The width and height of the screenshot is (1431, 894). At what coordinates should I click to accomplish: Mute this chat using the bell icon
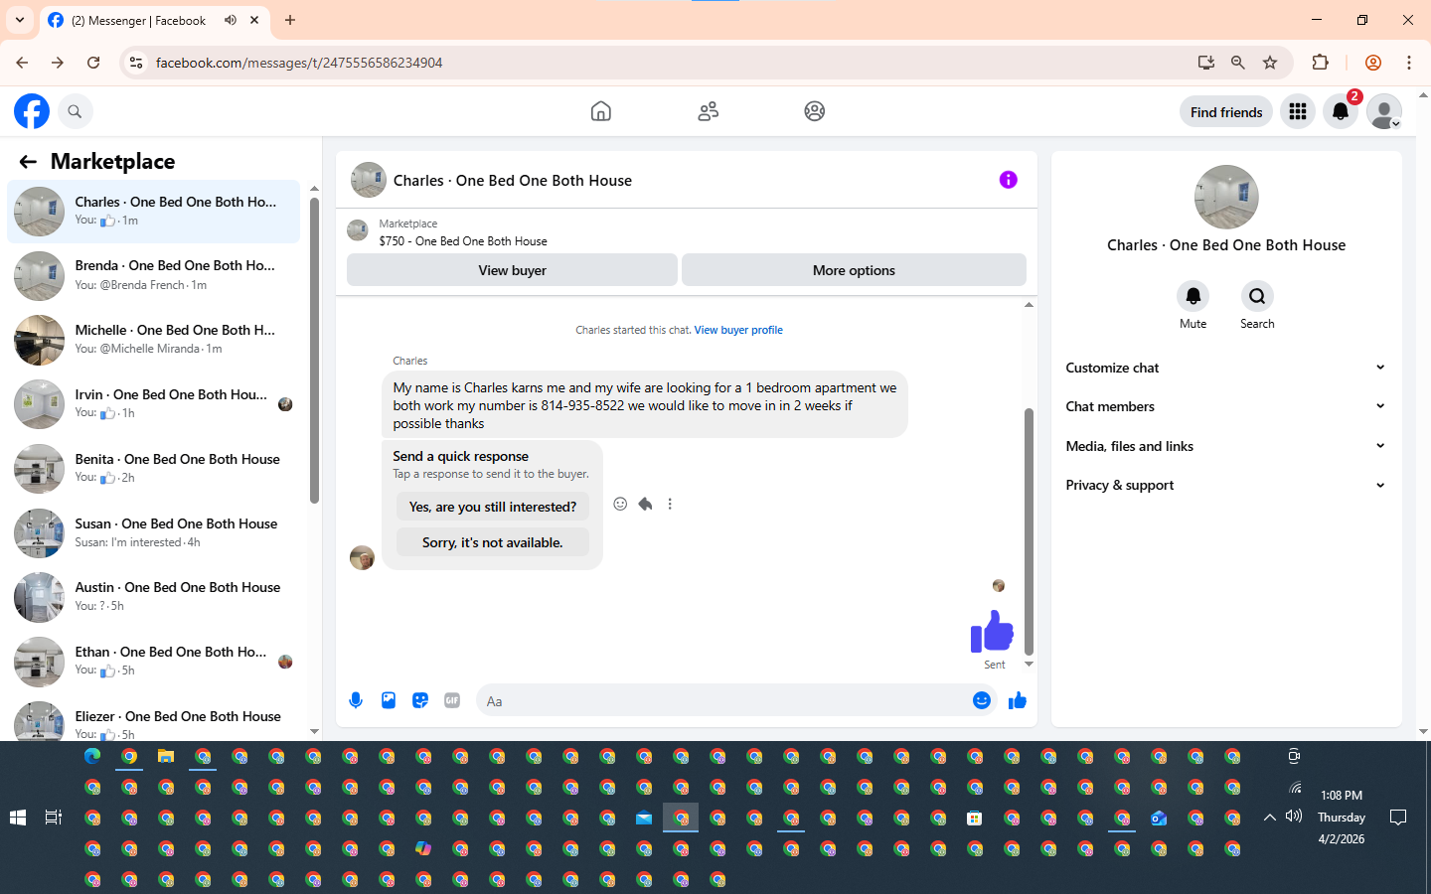tap(1193, 296)
